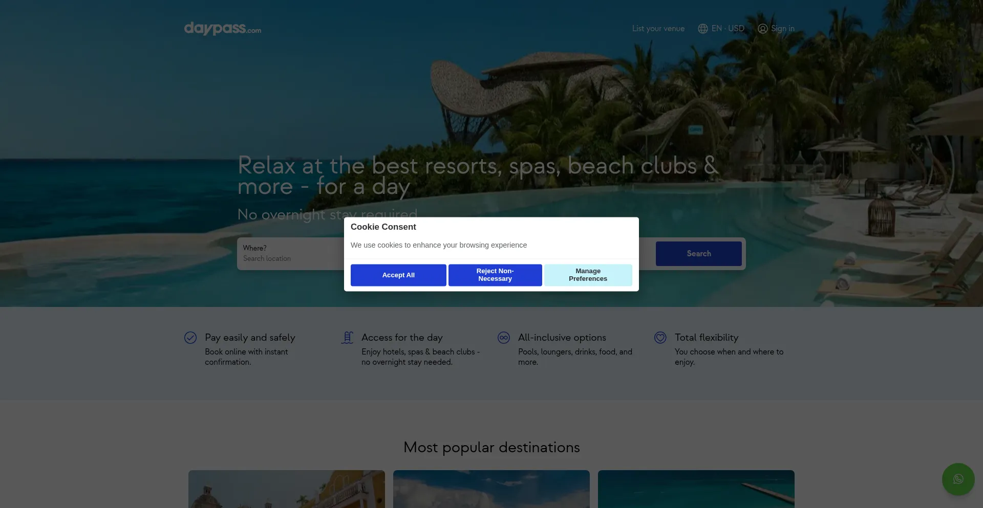This screenshot has width=983, height=508.
Task: Click the Sign in link
Action: (x=782, y=29)
